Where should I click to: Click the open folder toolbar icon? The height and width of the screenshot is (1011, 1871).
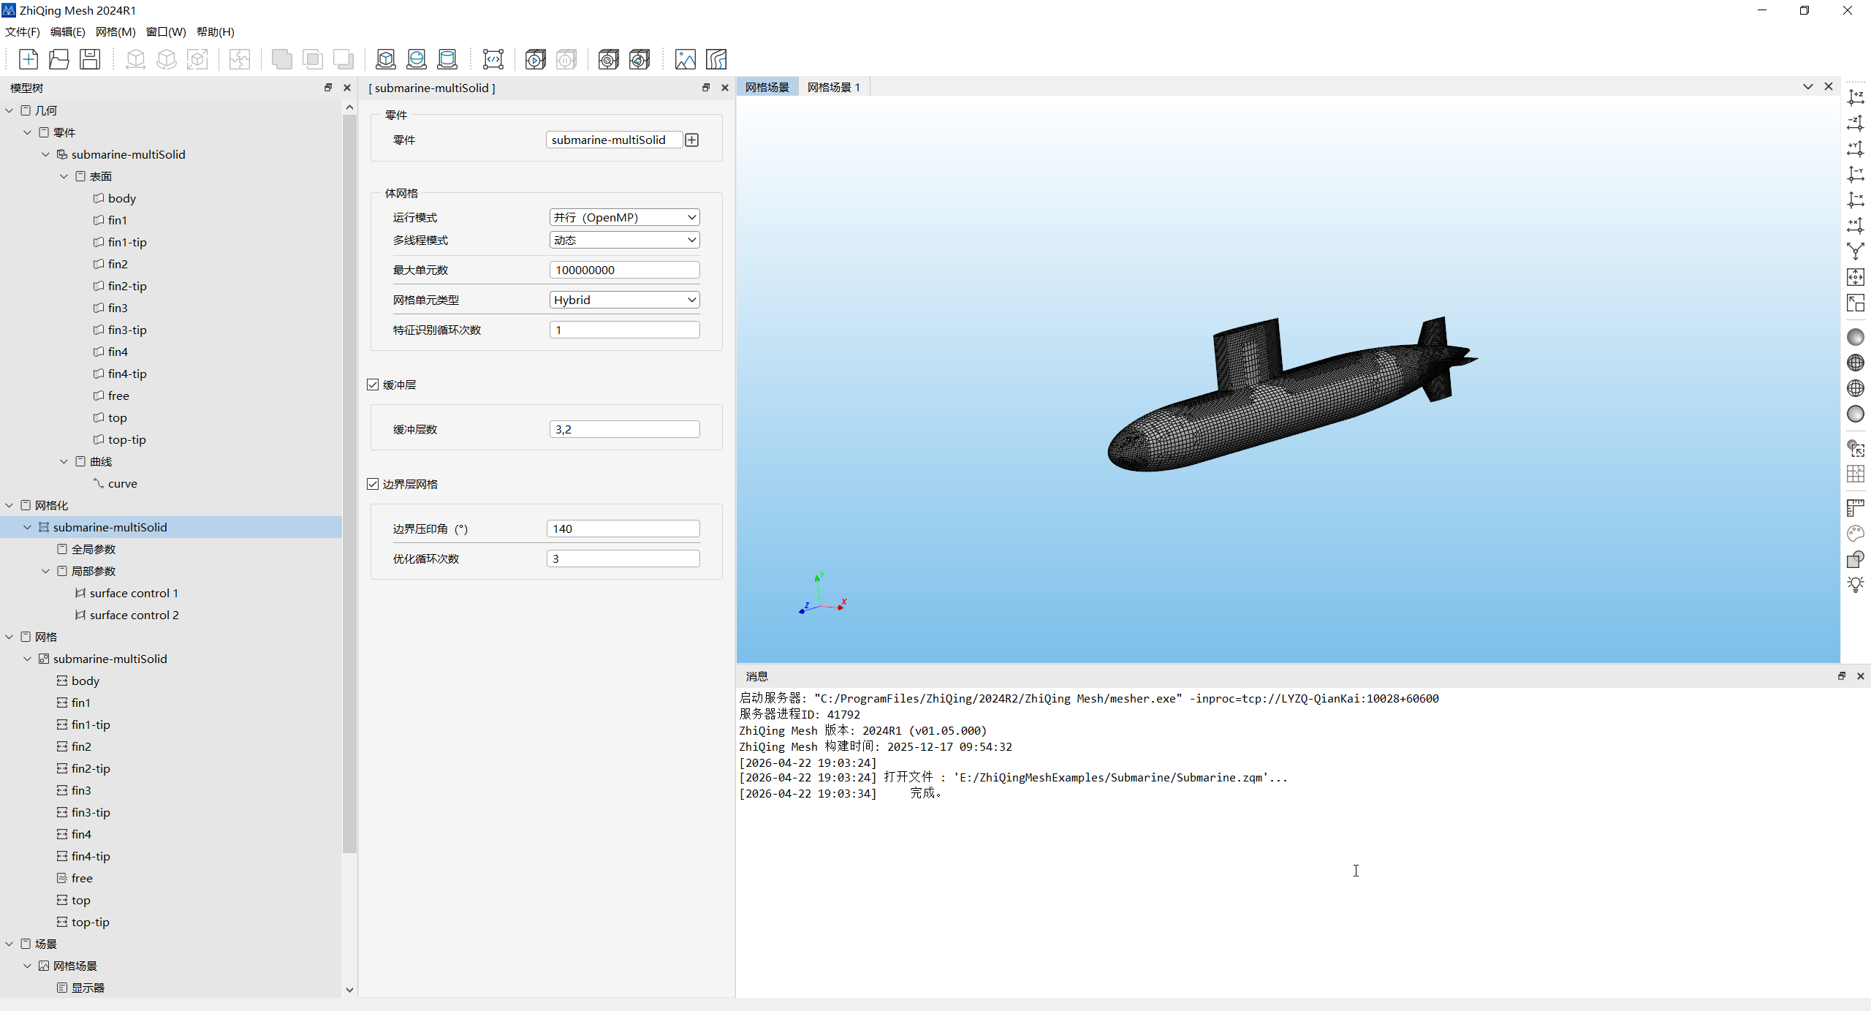[59, 59]
